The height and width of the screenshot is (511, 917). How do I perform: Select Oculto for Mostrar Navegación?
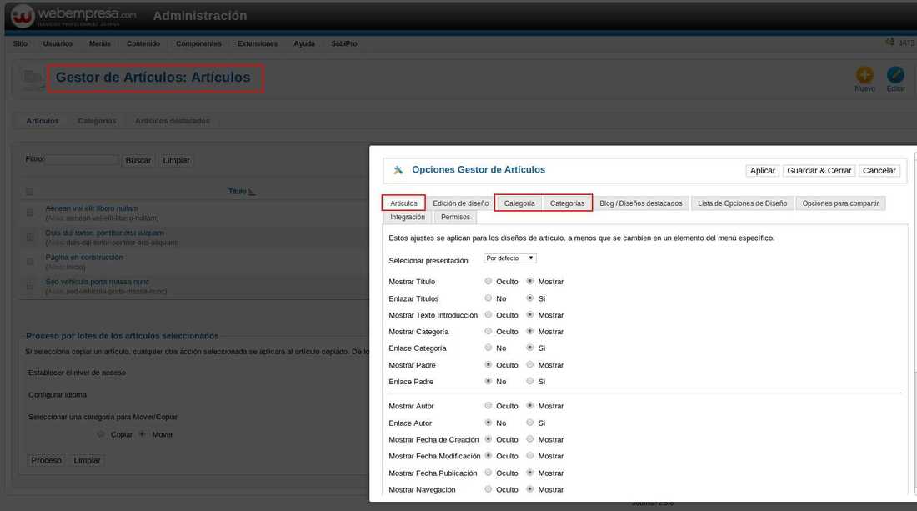(x=489, y=489)
